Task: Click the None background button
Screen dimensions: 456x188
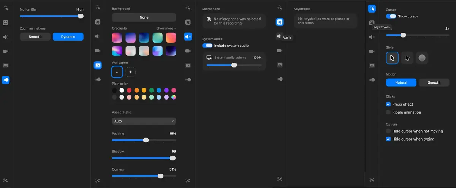Action: point(144,17)
